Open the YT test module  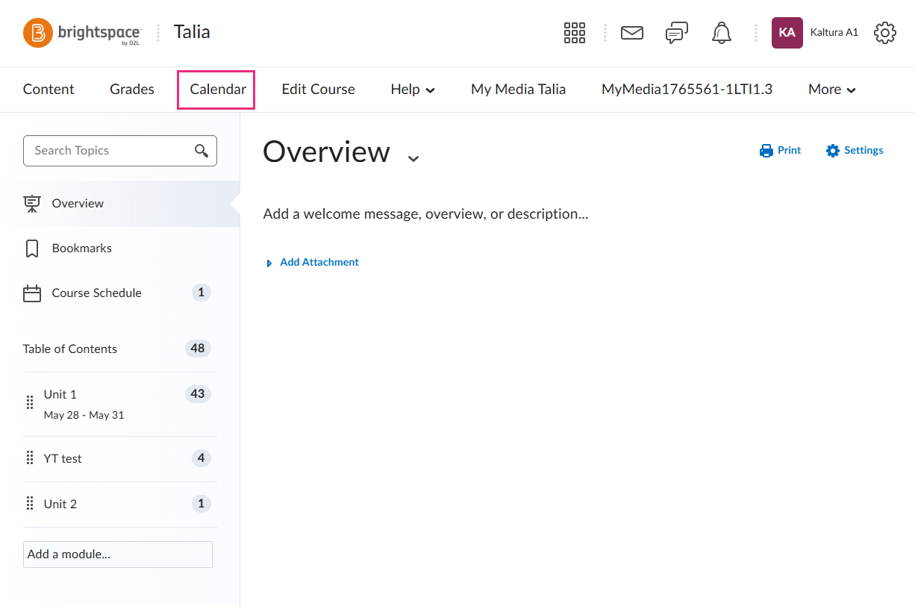(63, 459)
